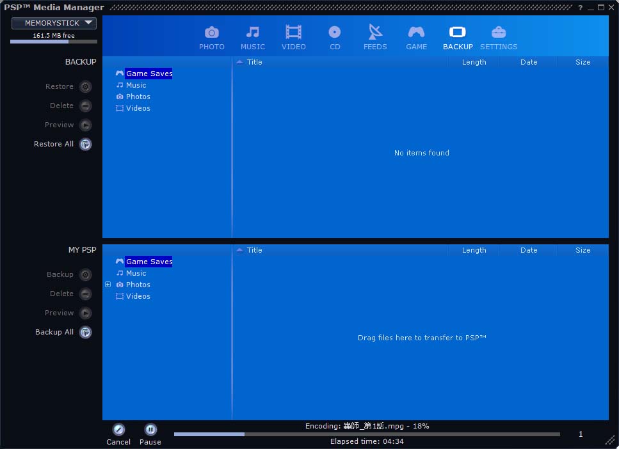Toggle the Title sort arrow in the BACKUP list
Screen dimensions: 619x449
(x=239, y=62)
